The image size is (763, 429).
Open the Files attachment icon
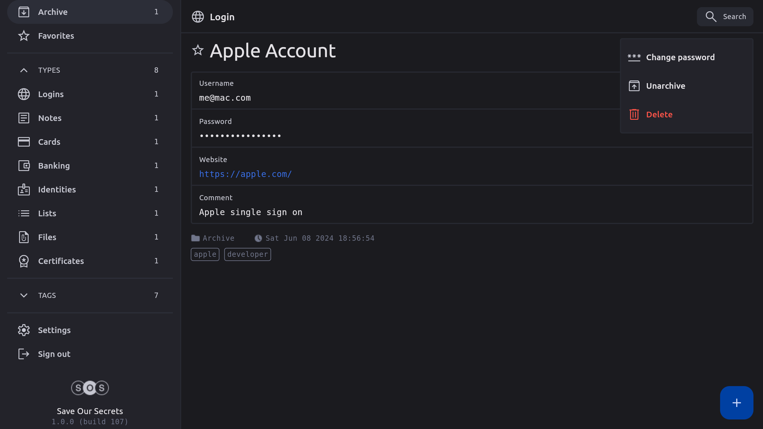pos(24,237)
